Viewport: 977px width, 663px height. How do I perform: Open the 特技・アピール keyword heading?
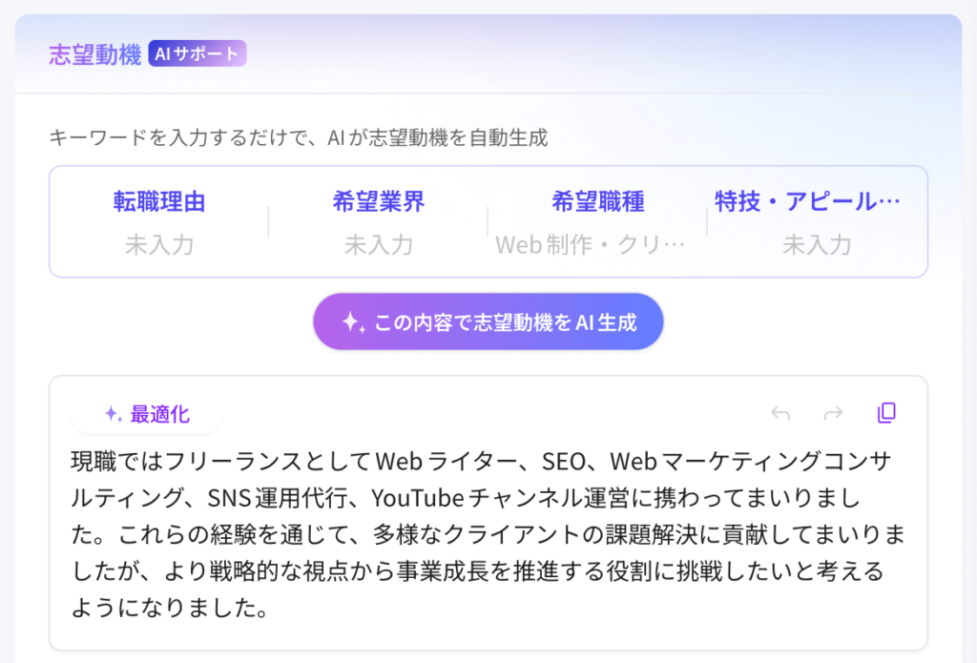(x=807, y=202)
